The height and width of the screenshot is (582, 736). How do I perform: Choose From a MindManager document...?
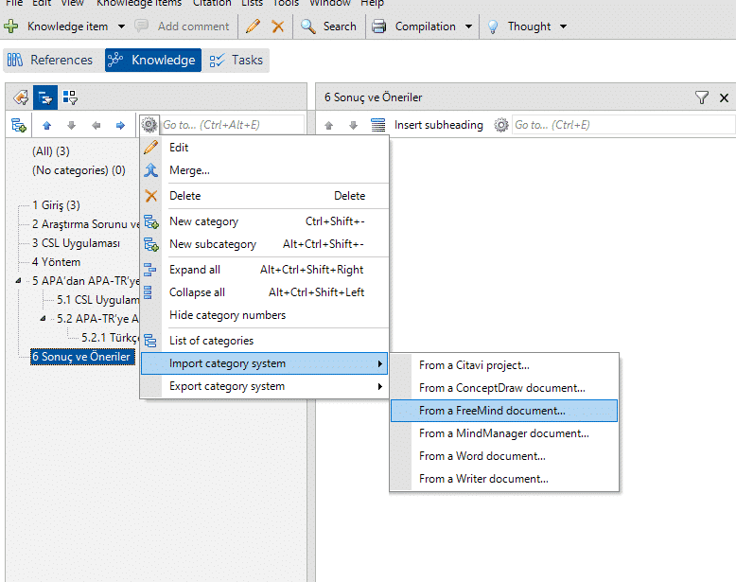pos(504,433)
